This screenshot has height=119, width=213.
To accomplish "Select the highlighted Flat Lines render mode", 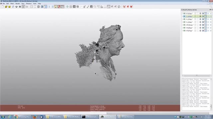I will (45, 7).
